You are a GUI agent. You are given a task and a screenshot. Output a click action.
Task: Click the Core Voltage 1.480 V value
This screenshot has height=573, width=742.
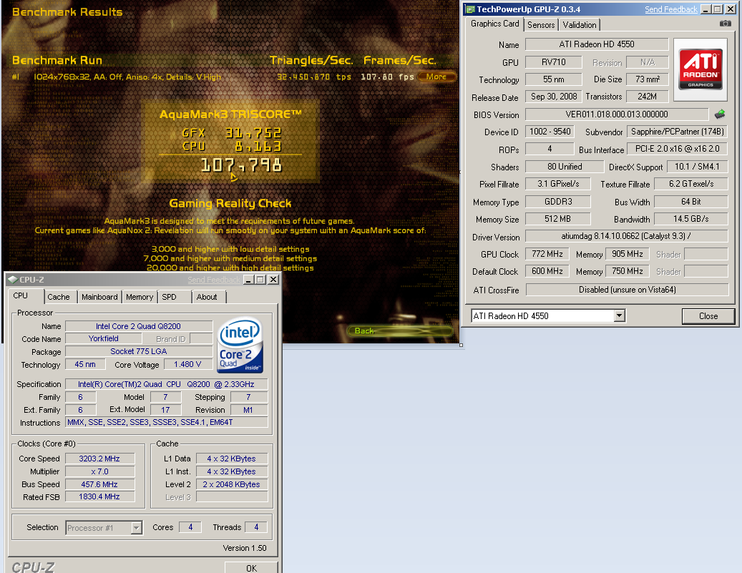[187, 364]
